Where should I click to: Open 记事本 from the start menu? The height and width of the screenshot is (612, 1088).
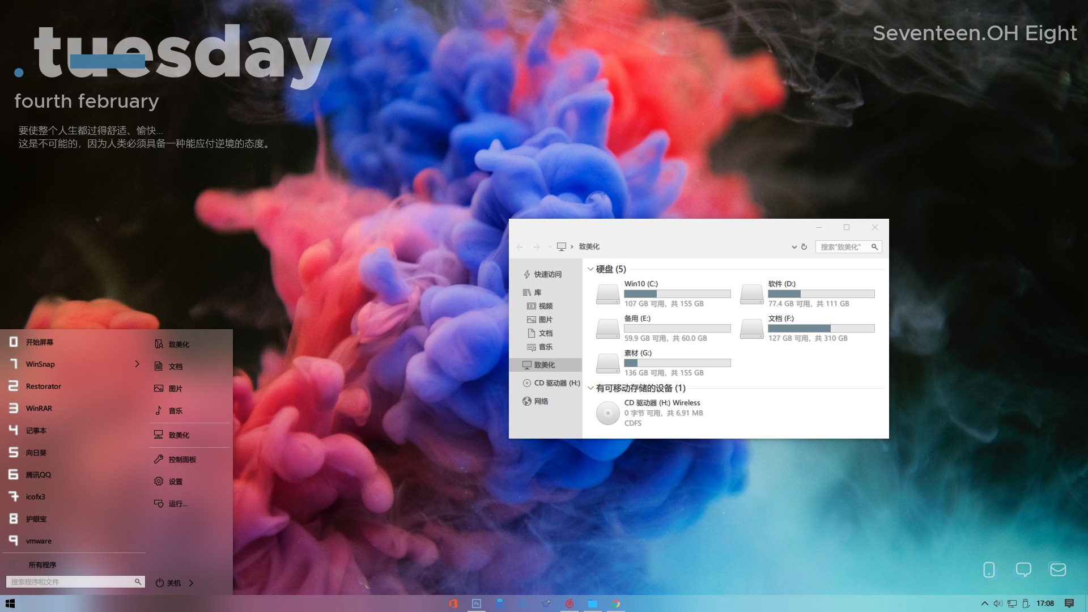coord(74,431)
